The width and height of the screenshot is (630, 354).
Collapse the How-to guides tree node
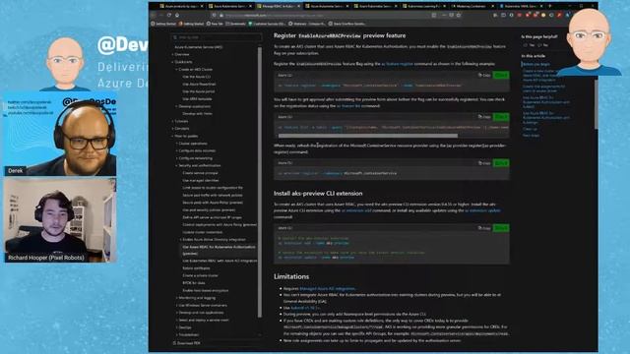[x=173, y=136]
